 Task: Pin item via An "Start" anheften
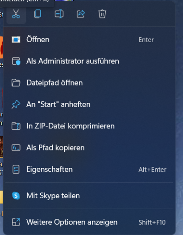pos(89,104)
